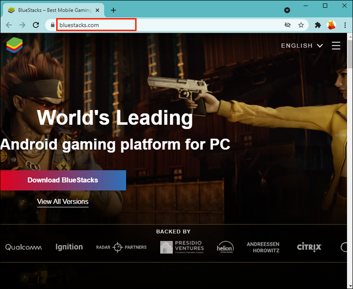This screenshot has height=289, width=353.
Task: Close the BlueStacks tab
Action: [x=97, y=10]
